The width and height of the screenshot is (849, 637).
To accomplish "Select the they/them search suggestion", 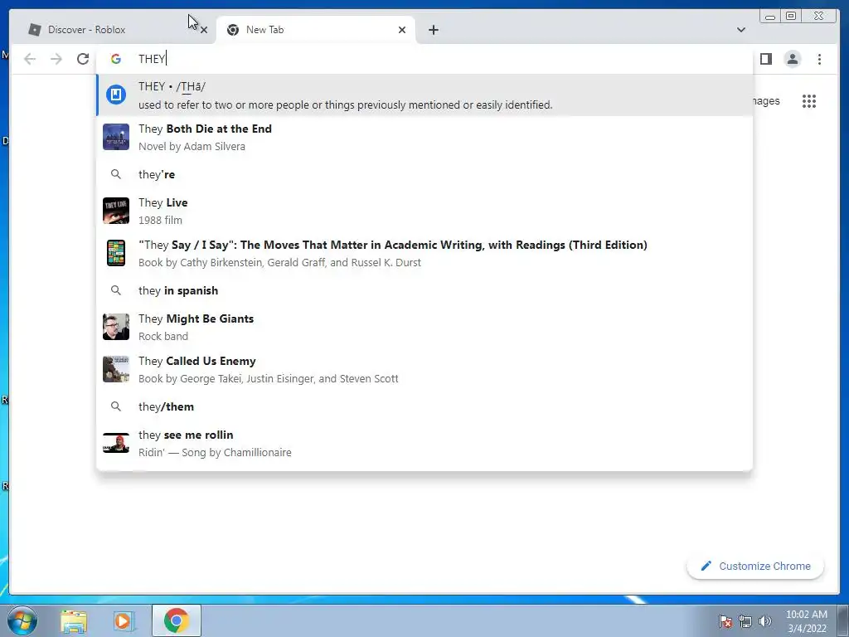I will click(424, 406).
